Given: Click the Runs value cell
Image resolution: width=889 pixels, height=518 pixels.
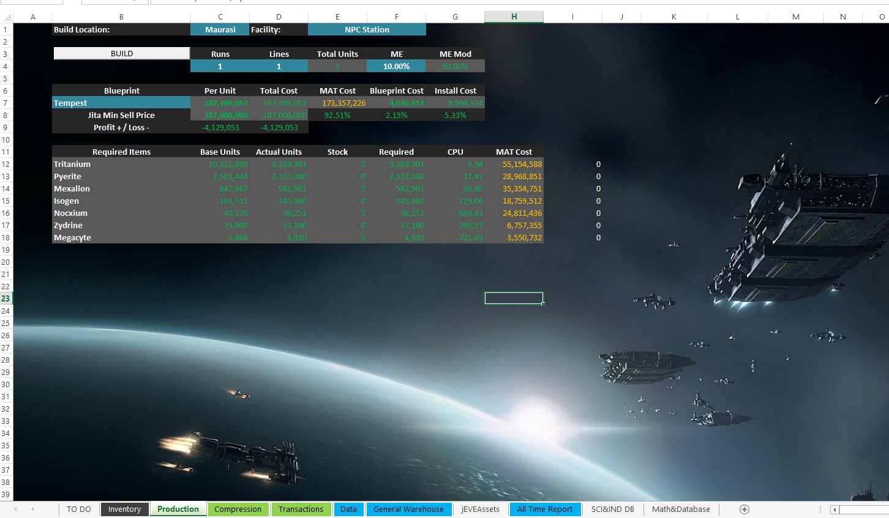Looking at the screenshot, I should [220, 66].
